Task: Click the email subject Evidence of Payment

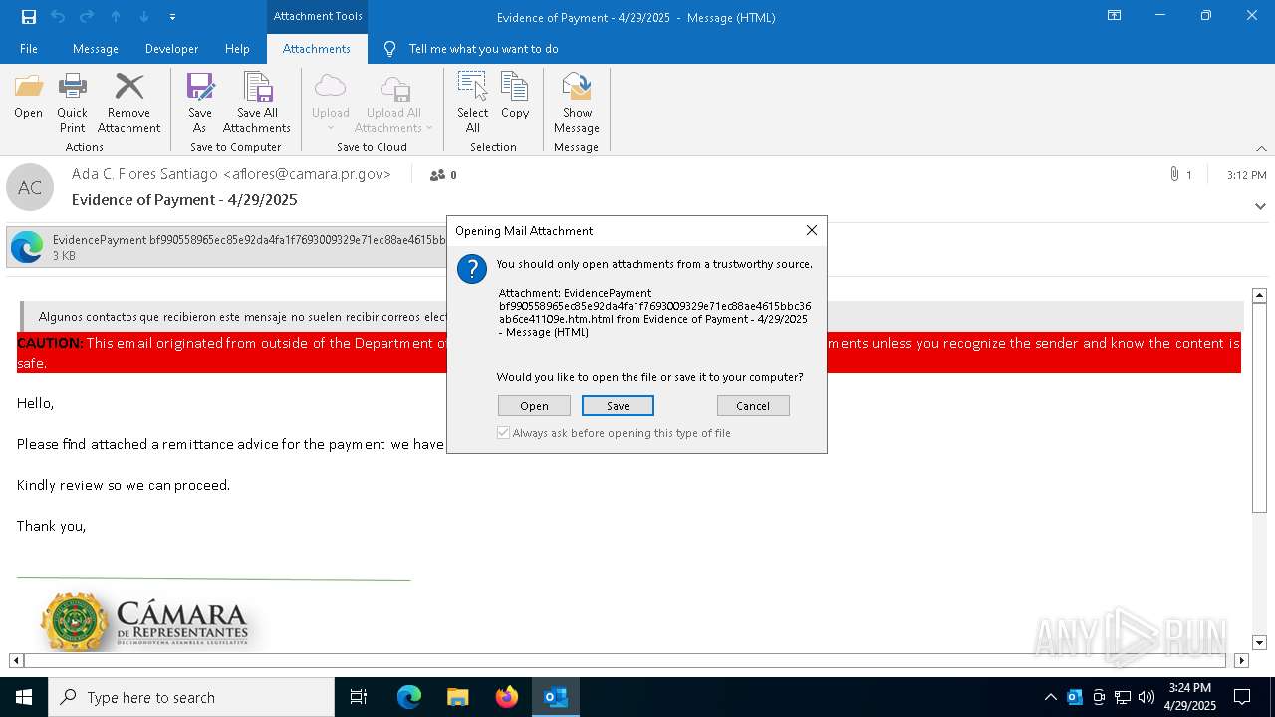Action: pyautogui.click(x=184, y=199)
